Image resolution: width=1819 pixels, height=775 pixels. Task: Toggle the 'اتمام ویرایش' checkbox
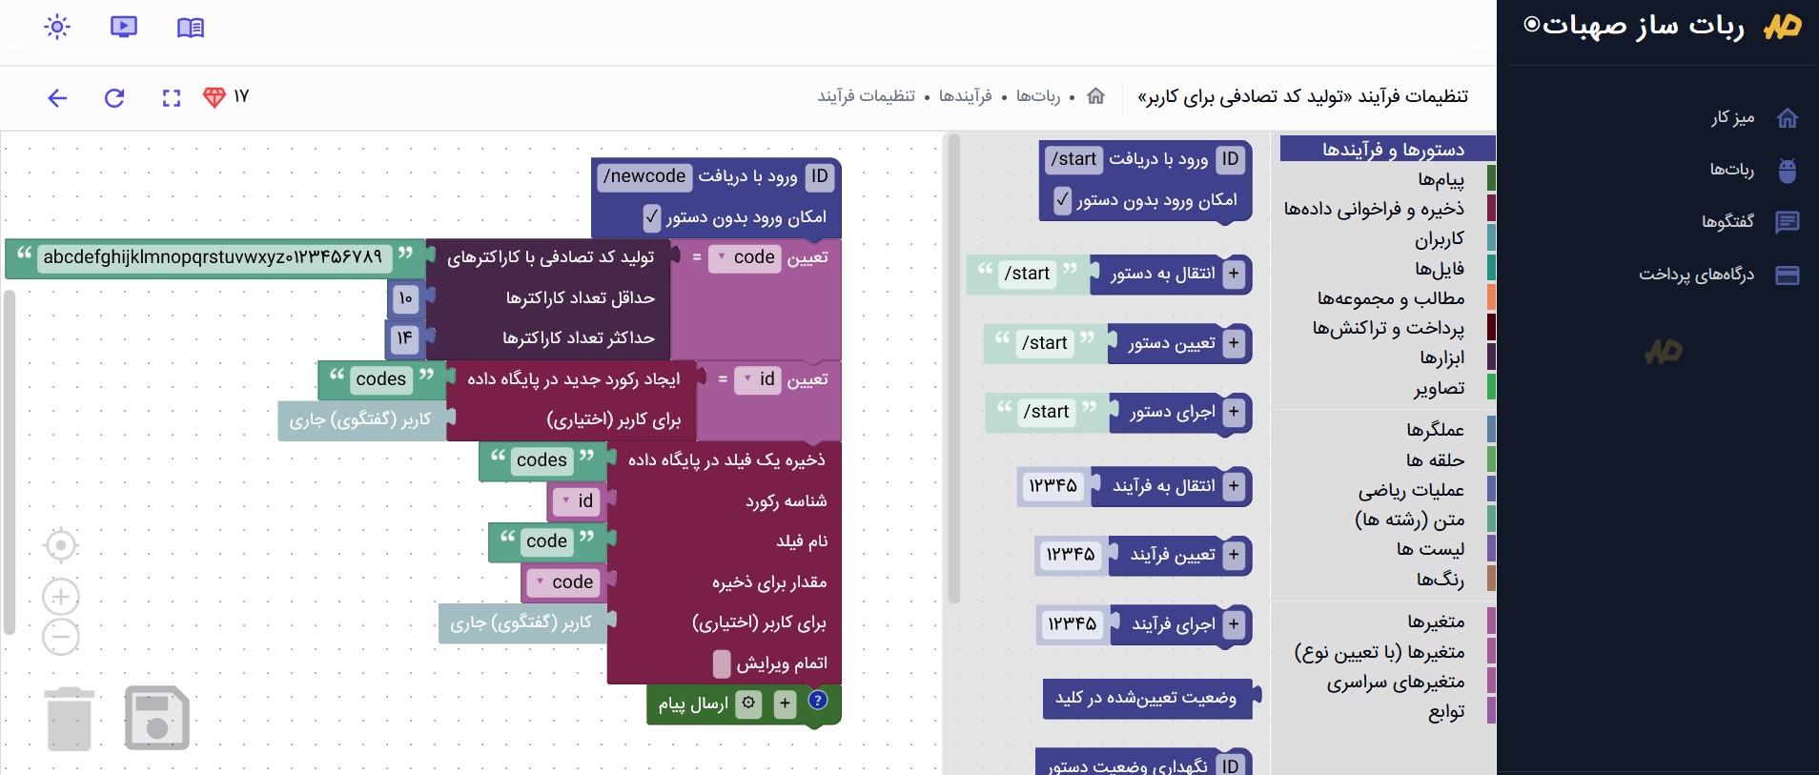722,663
